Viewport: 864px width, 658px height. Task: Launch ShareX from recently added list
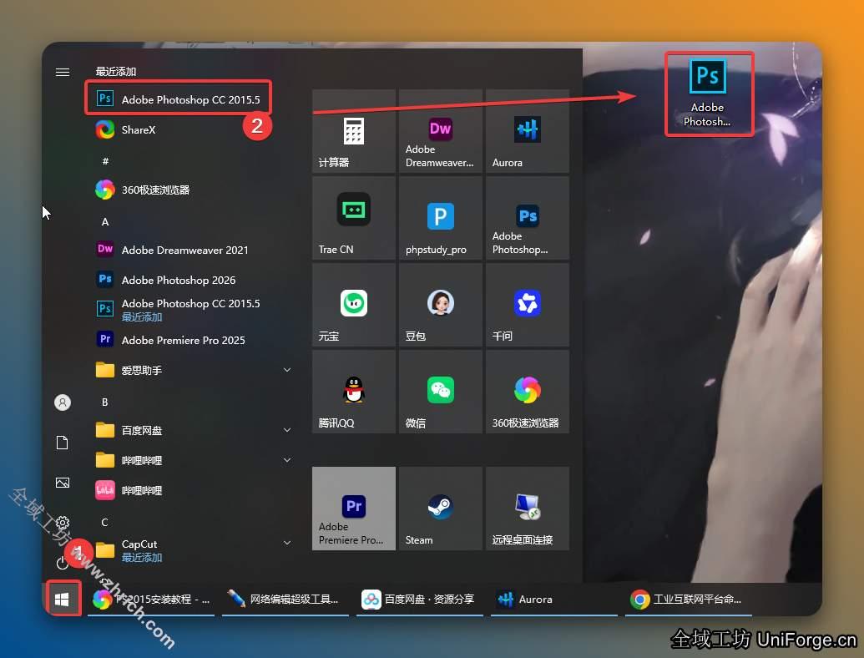click(193, 130)
